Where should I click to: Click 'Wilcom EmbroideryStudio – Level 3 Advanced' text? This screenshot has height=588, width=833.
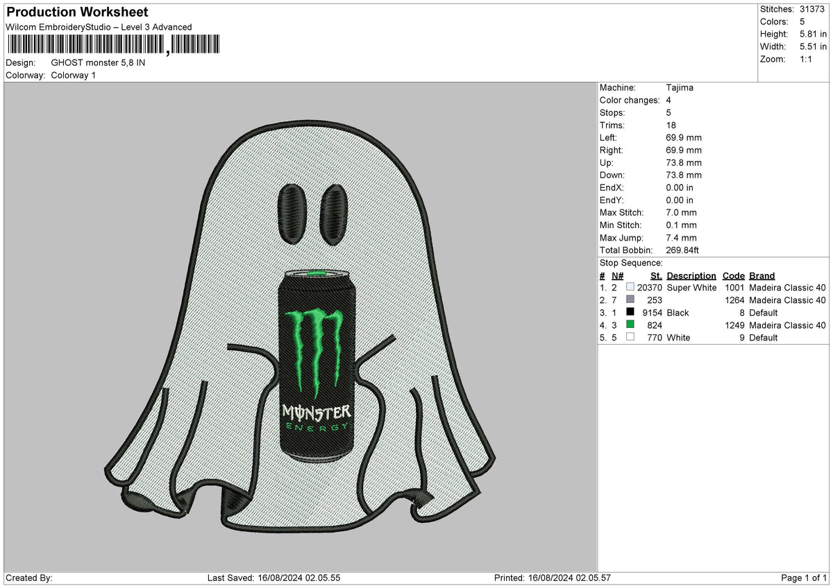(x=99, y=27)
